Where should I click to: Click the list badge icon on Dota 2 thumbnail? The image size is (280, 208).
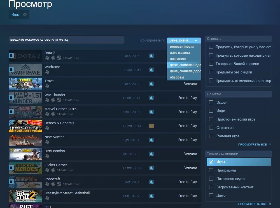coord(11,56)
